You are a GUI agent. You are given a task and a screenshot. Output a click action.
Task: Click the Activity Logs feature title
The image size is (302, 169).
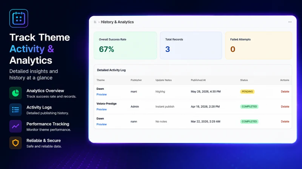coord(39,107)
